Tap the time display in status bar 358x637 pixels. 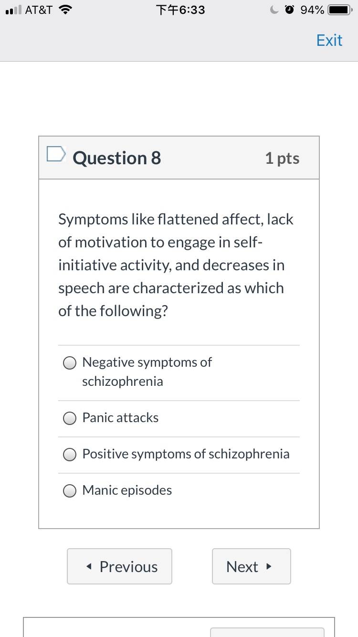tap(180, 10)
